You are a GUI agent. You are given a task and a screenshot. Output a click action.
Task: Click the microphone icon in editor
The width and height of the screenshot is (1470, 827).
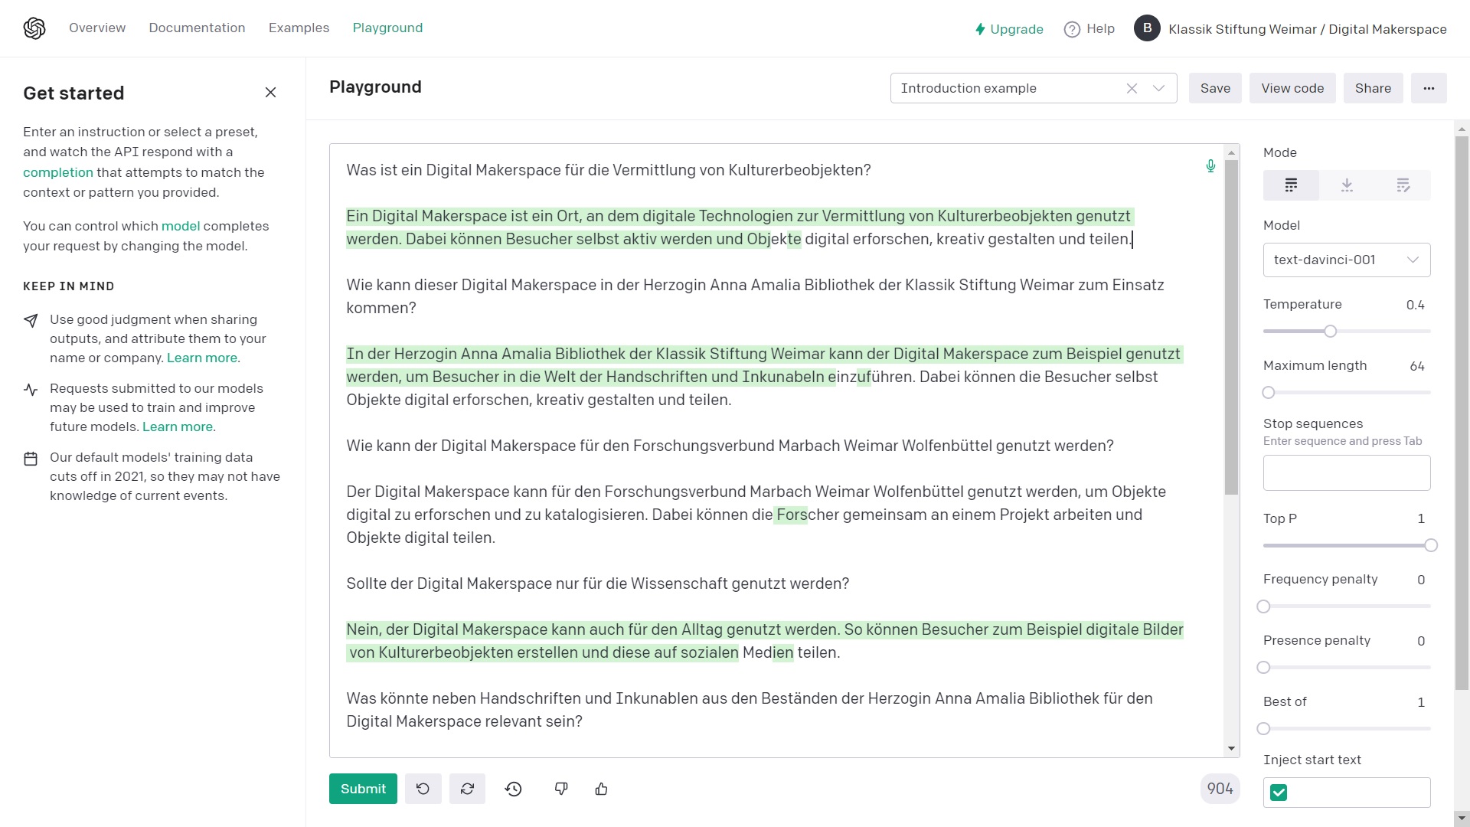1210,166
